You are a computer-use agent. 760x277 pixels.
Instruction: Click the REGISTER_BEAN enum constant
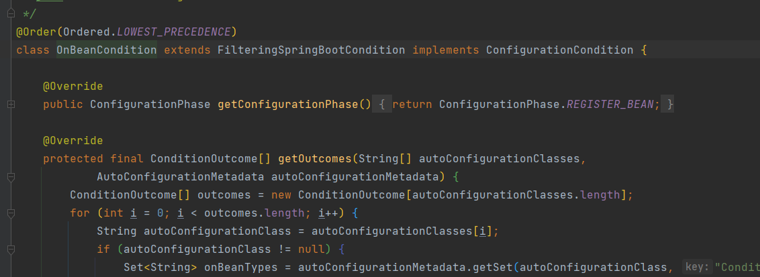pyautogui.click(x=614, y=105)
